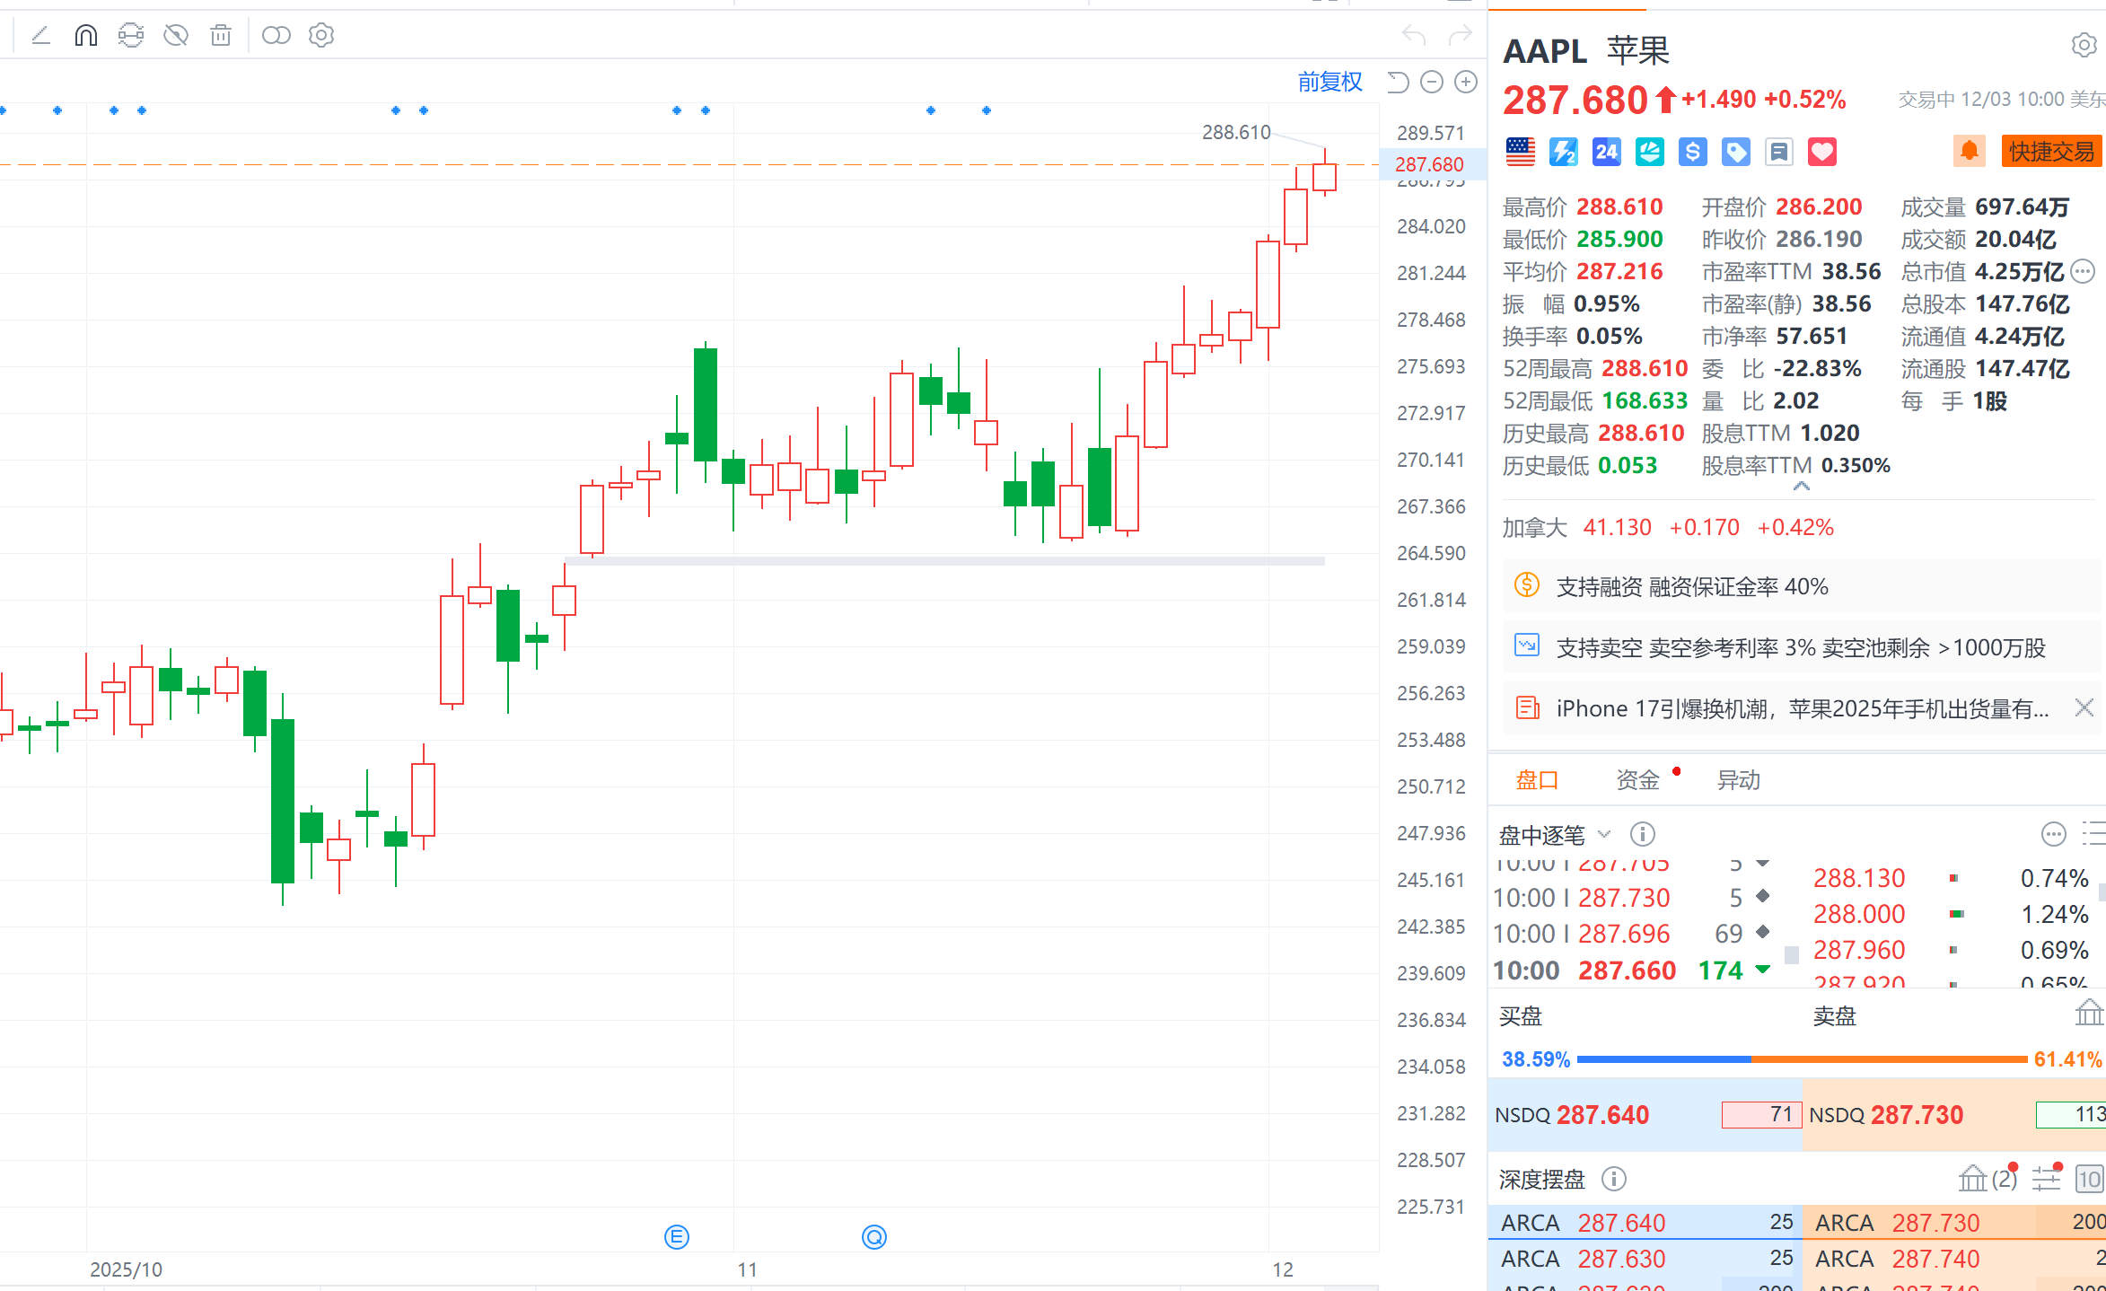Enable the magnet snap drawing tool
The image size is (2106, 1291).
pos(86,36)
